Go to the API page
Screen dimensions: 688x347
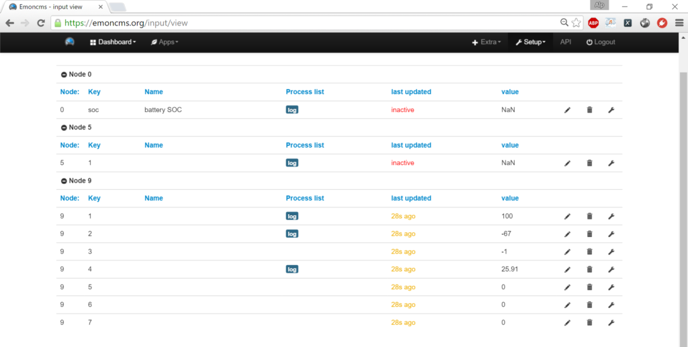point(566,42)
